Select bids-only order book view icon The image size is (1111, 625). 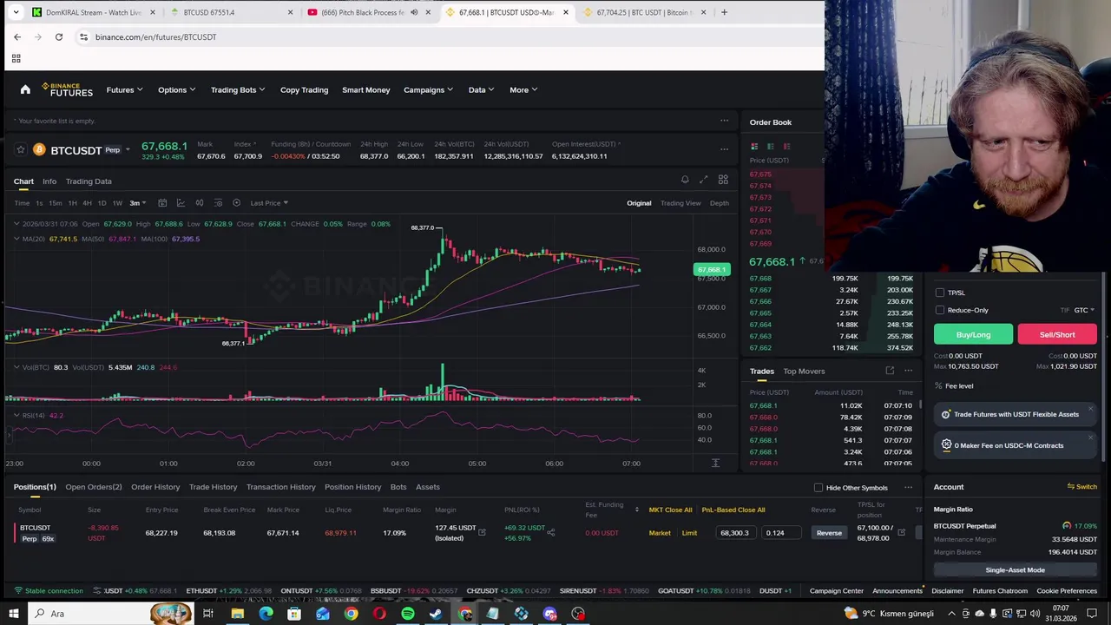(771, 146)
